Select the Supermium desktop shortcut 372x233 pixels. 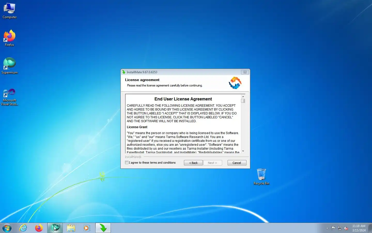click(10, 66)
